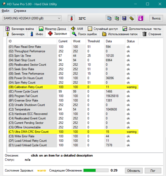
Task: Select the Ultra DMA CRC Error Count row
Action: tap(73, 132)
